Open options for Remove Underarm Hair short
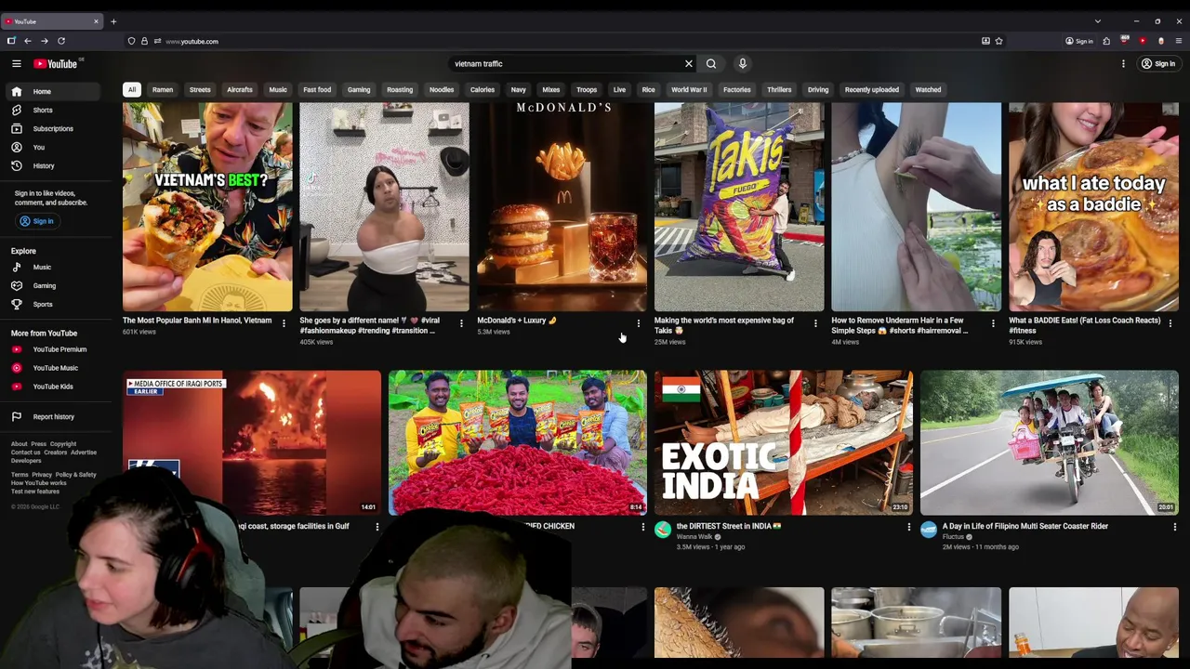This screenshot has width=1190, height=669. click(993, 323)
